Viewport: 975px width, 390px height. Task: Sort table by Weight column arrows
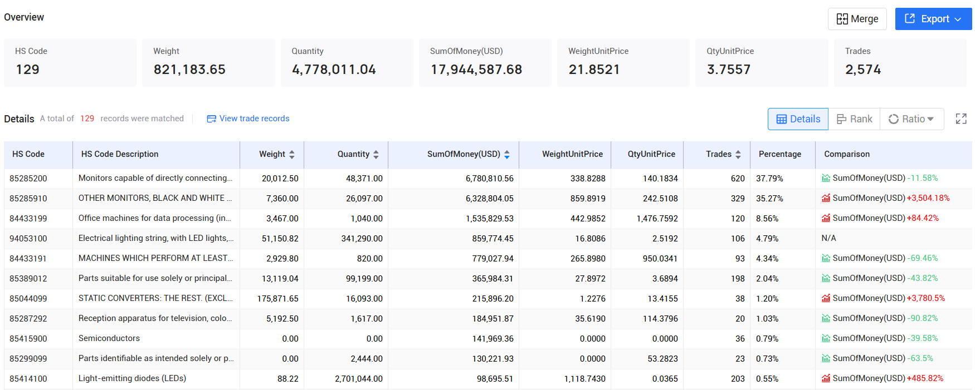[x=292, y=155]
